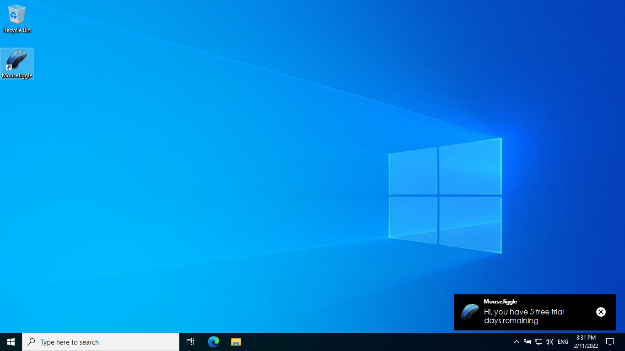Expand hidden system tray icons
The height and width of the screenshot is (351, 625).
coord(516,341)
